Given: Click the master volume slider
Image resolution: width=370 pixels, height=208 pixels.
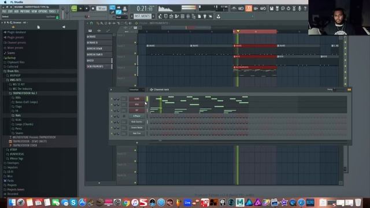Looking at the screenshot, I should coord(63,12).
